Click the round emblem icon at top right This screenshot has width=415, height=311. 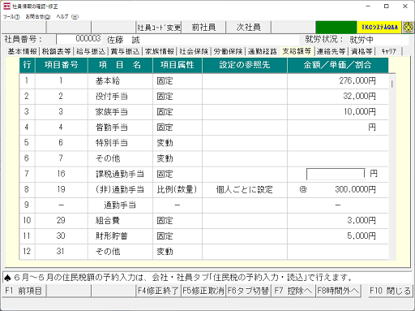[x=408, y=28]
